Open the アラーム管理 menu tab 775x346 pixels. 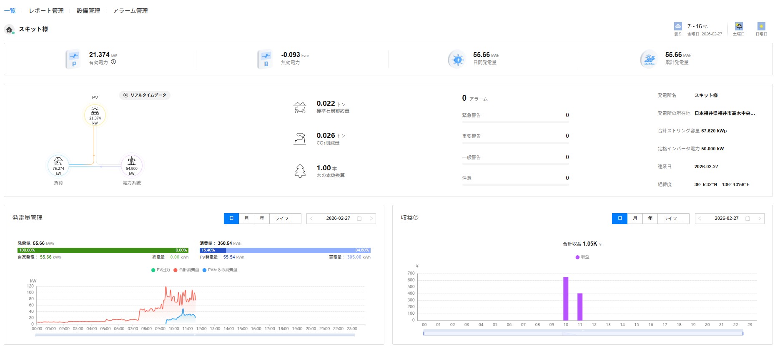coord(130,11)
